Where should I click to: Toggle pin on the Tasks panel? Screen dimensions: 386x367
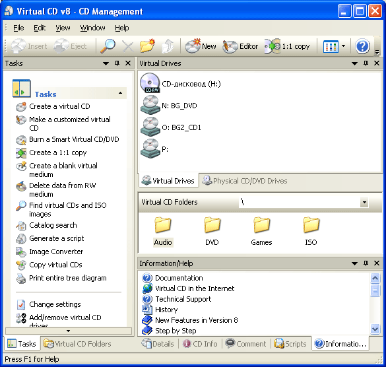coord(117,63)
